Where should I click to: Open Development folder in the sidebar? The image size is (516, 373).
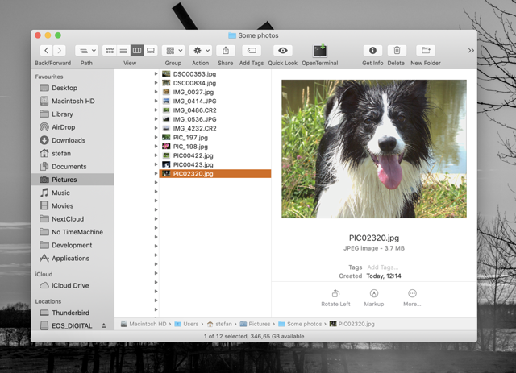pos(73,246)
